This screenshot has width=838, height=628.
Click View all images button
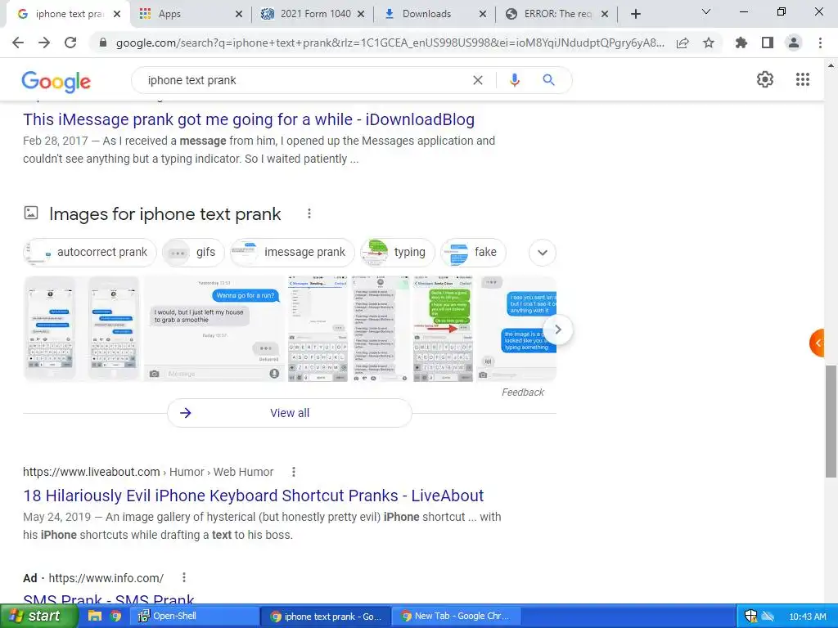[x=289, y=413]
